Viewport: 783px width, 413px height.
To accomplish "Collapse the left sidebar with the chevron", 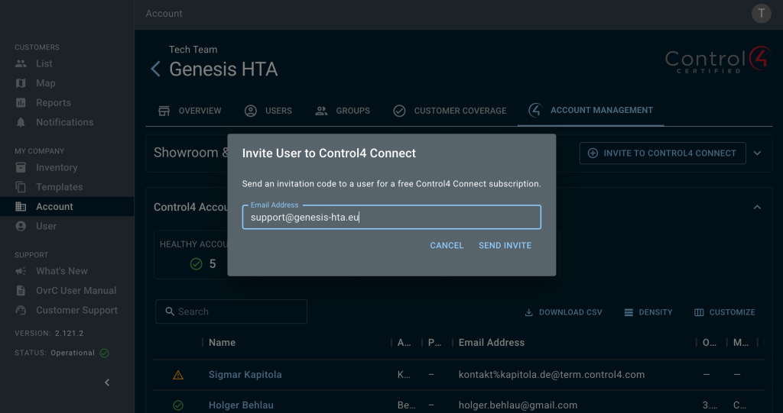I will click(107, 382).
